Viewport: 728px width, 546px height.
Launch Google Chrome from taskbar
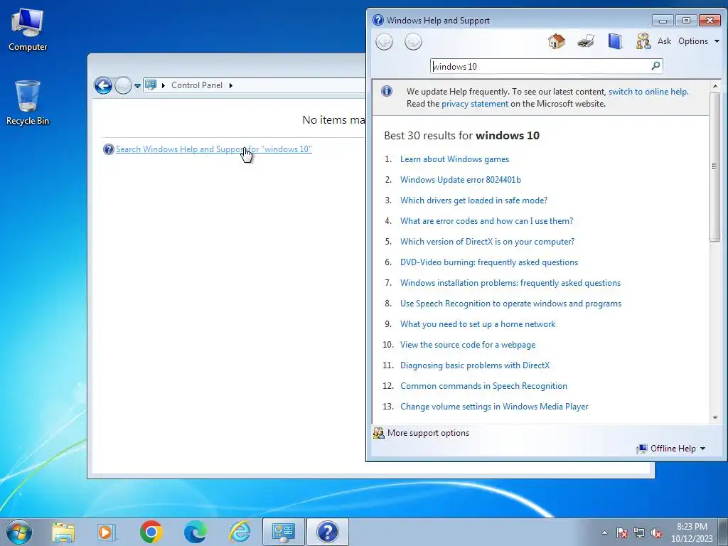click(x=151, y=532)
